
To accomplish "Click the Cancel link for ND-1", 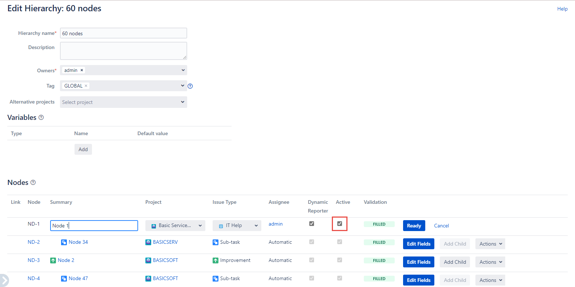I will 441,226.
